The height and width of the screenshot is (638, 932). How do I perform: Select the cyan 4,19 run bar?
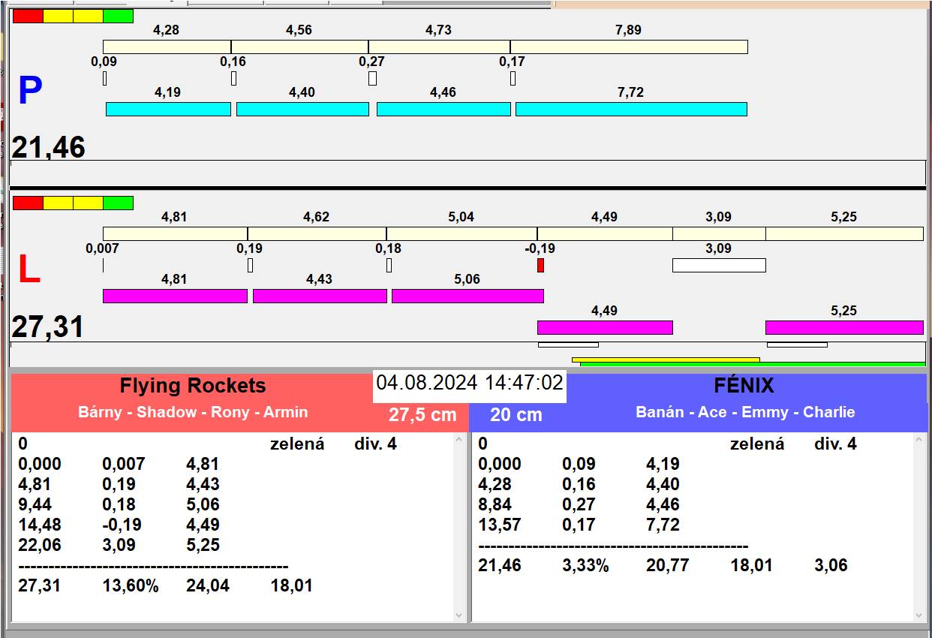click(x=168, y=109)
